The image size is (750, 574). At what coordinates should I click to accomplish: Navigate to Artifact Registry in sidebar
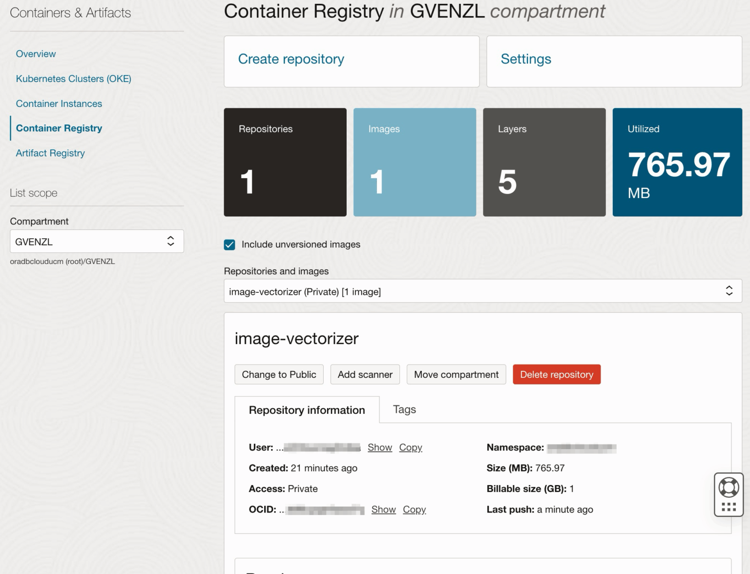[50, 153]
